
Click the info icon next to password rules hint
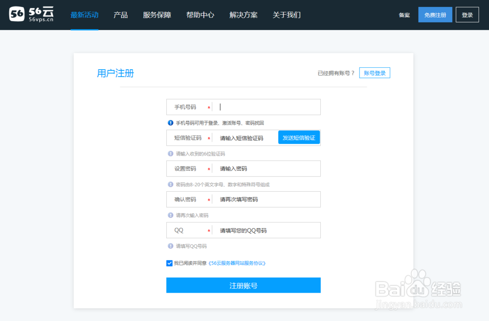pos(170,184)
